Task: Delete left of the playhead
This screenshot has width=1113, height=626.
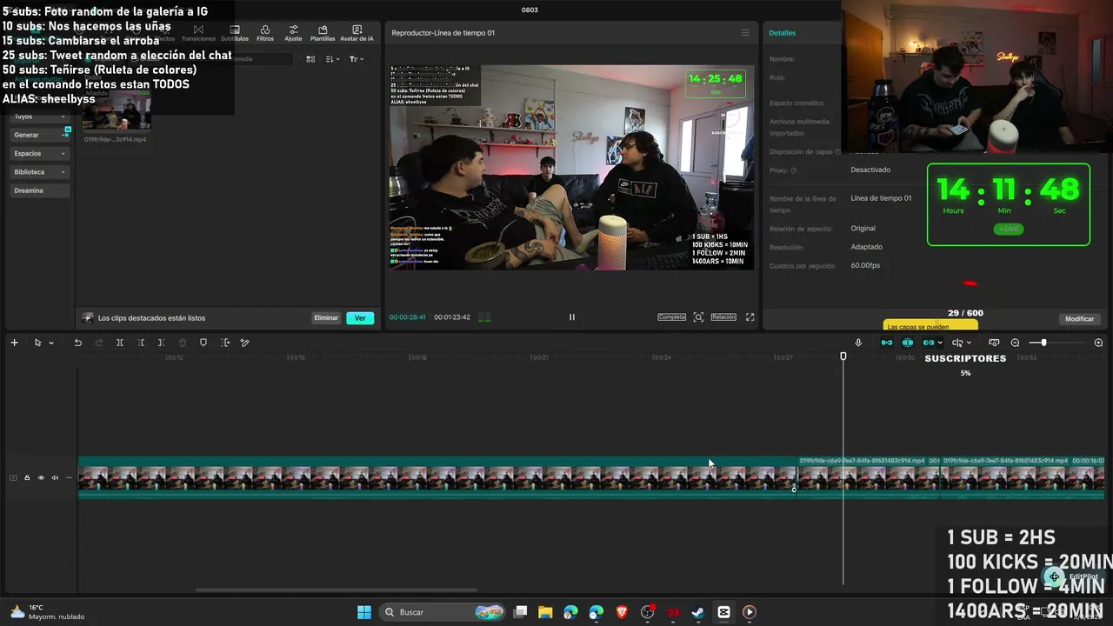Action: tap(141, 343)
